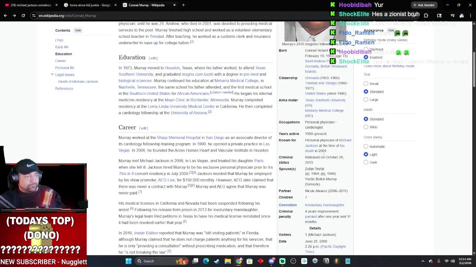Screen dimensions: 476x267
Task: Select Enabled birthday mode radio
Action: (366, 57)
